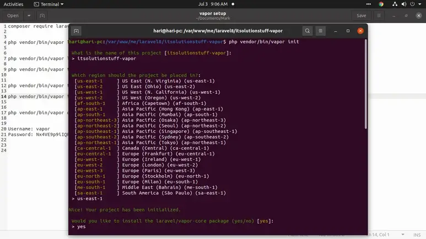
Task: Save the vapor setup document
Action: click(361, 16)
